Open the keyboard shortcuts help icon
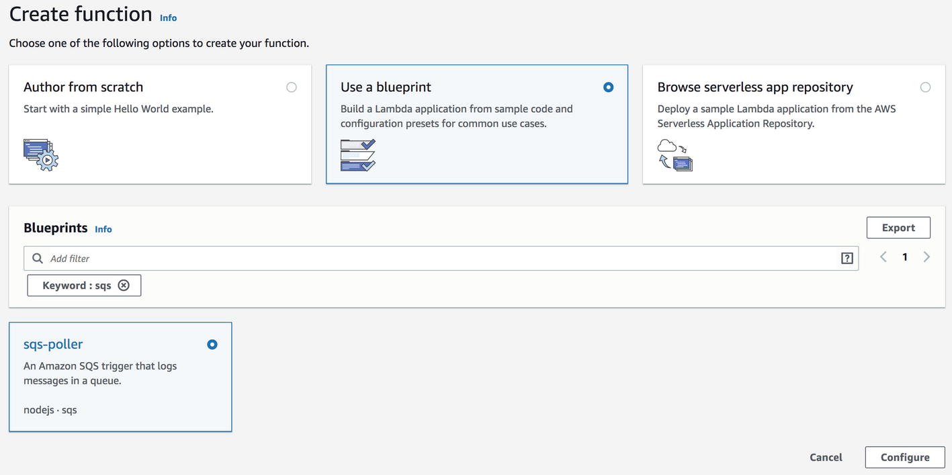This screenshot has height=475, width=952. pyautogui.click(x=847, y=257)
